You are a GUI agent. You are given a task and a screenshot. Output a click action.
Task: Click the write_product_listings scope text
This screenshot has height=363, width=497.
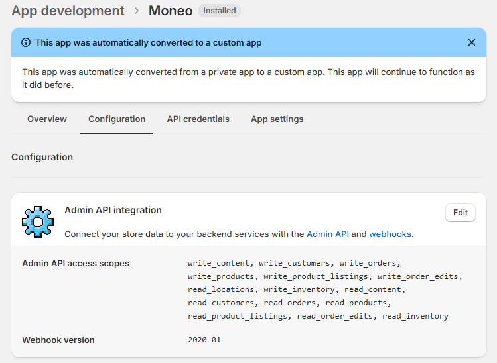tap(316, 276)
